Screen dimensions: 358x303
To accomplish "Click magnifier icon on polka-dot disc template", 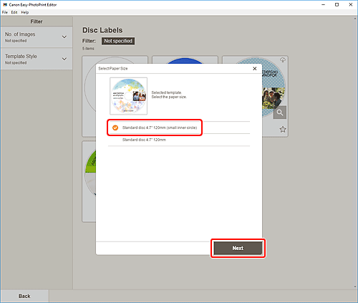I will 280,112.
